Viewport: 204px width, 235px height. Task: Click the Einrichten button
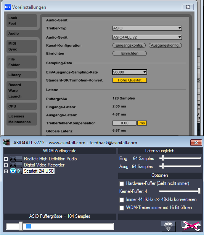tap(130, 53)
